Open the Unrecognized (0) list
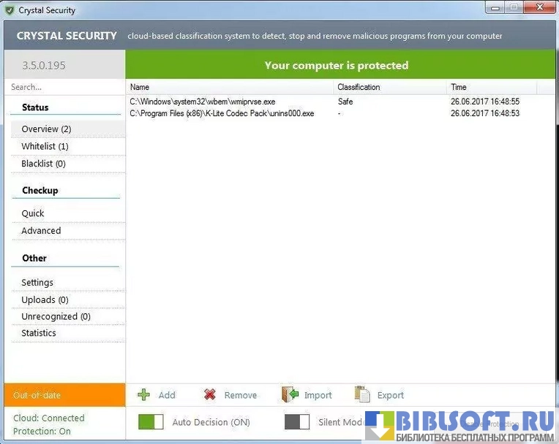This screenshot has height=444, width=559. click(x=56, y=316)
